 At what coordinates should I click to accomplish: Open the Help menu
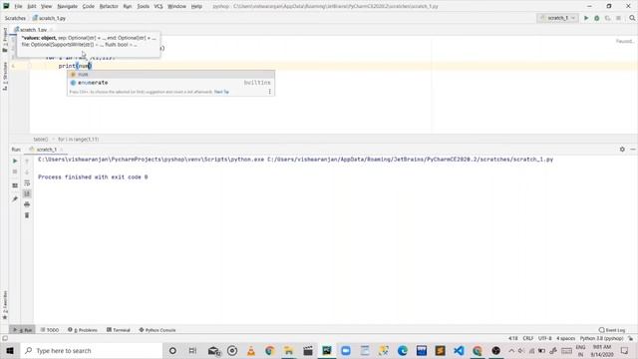[x=196, y=6]
